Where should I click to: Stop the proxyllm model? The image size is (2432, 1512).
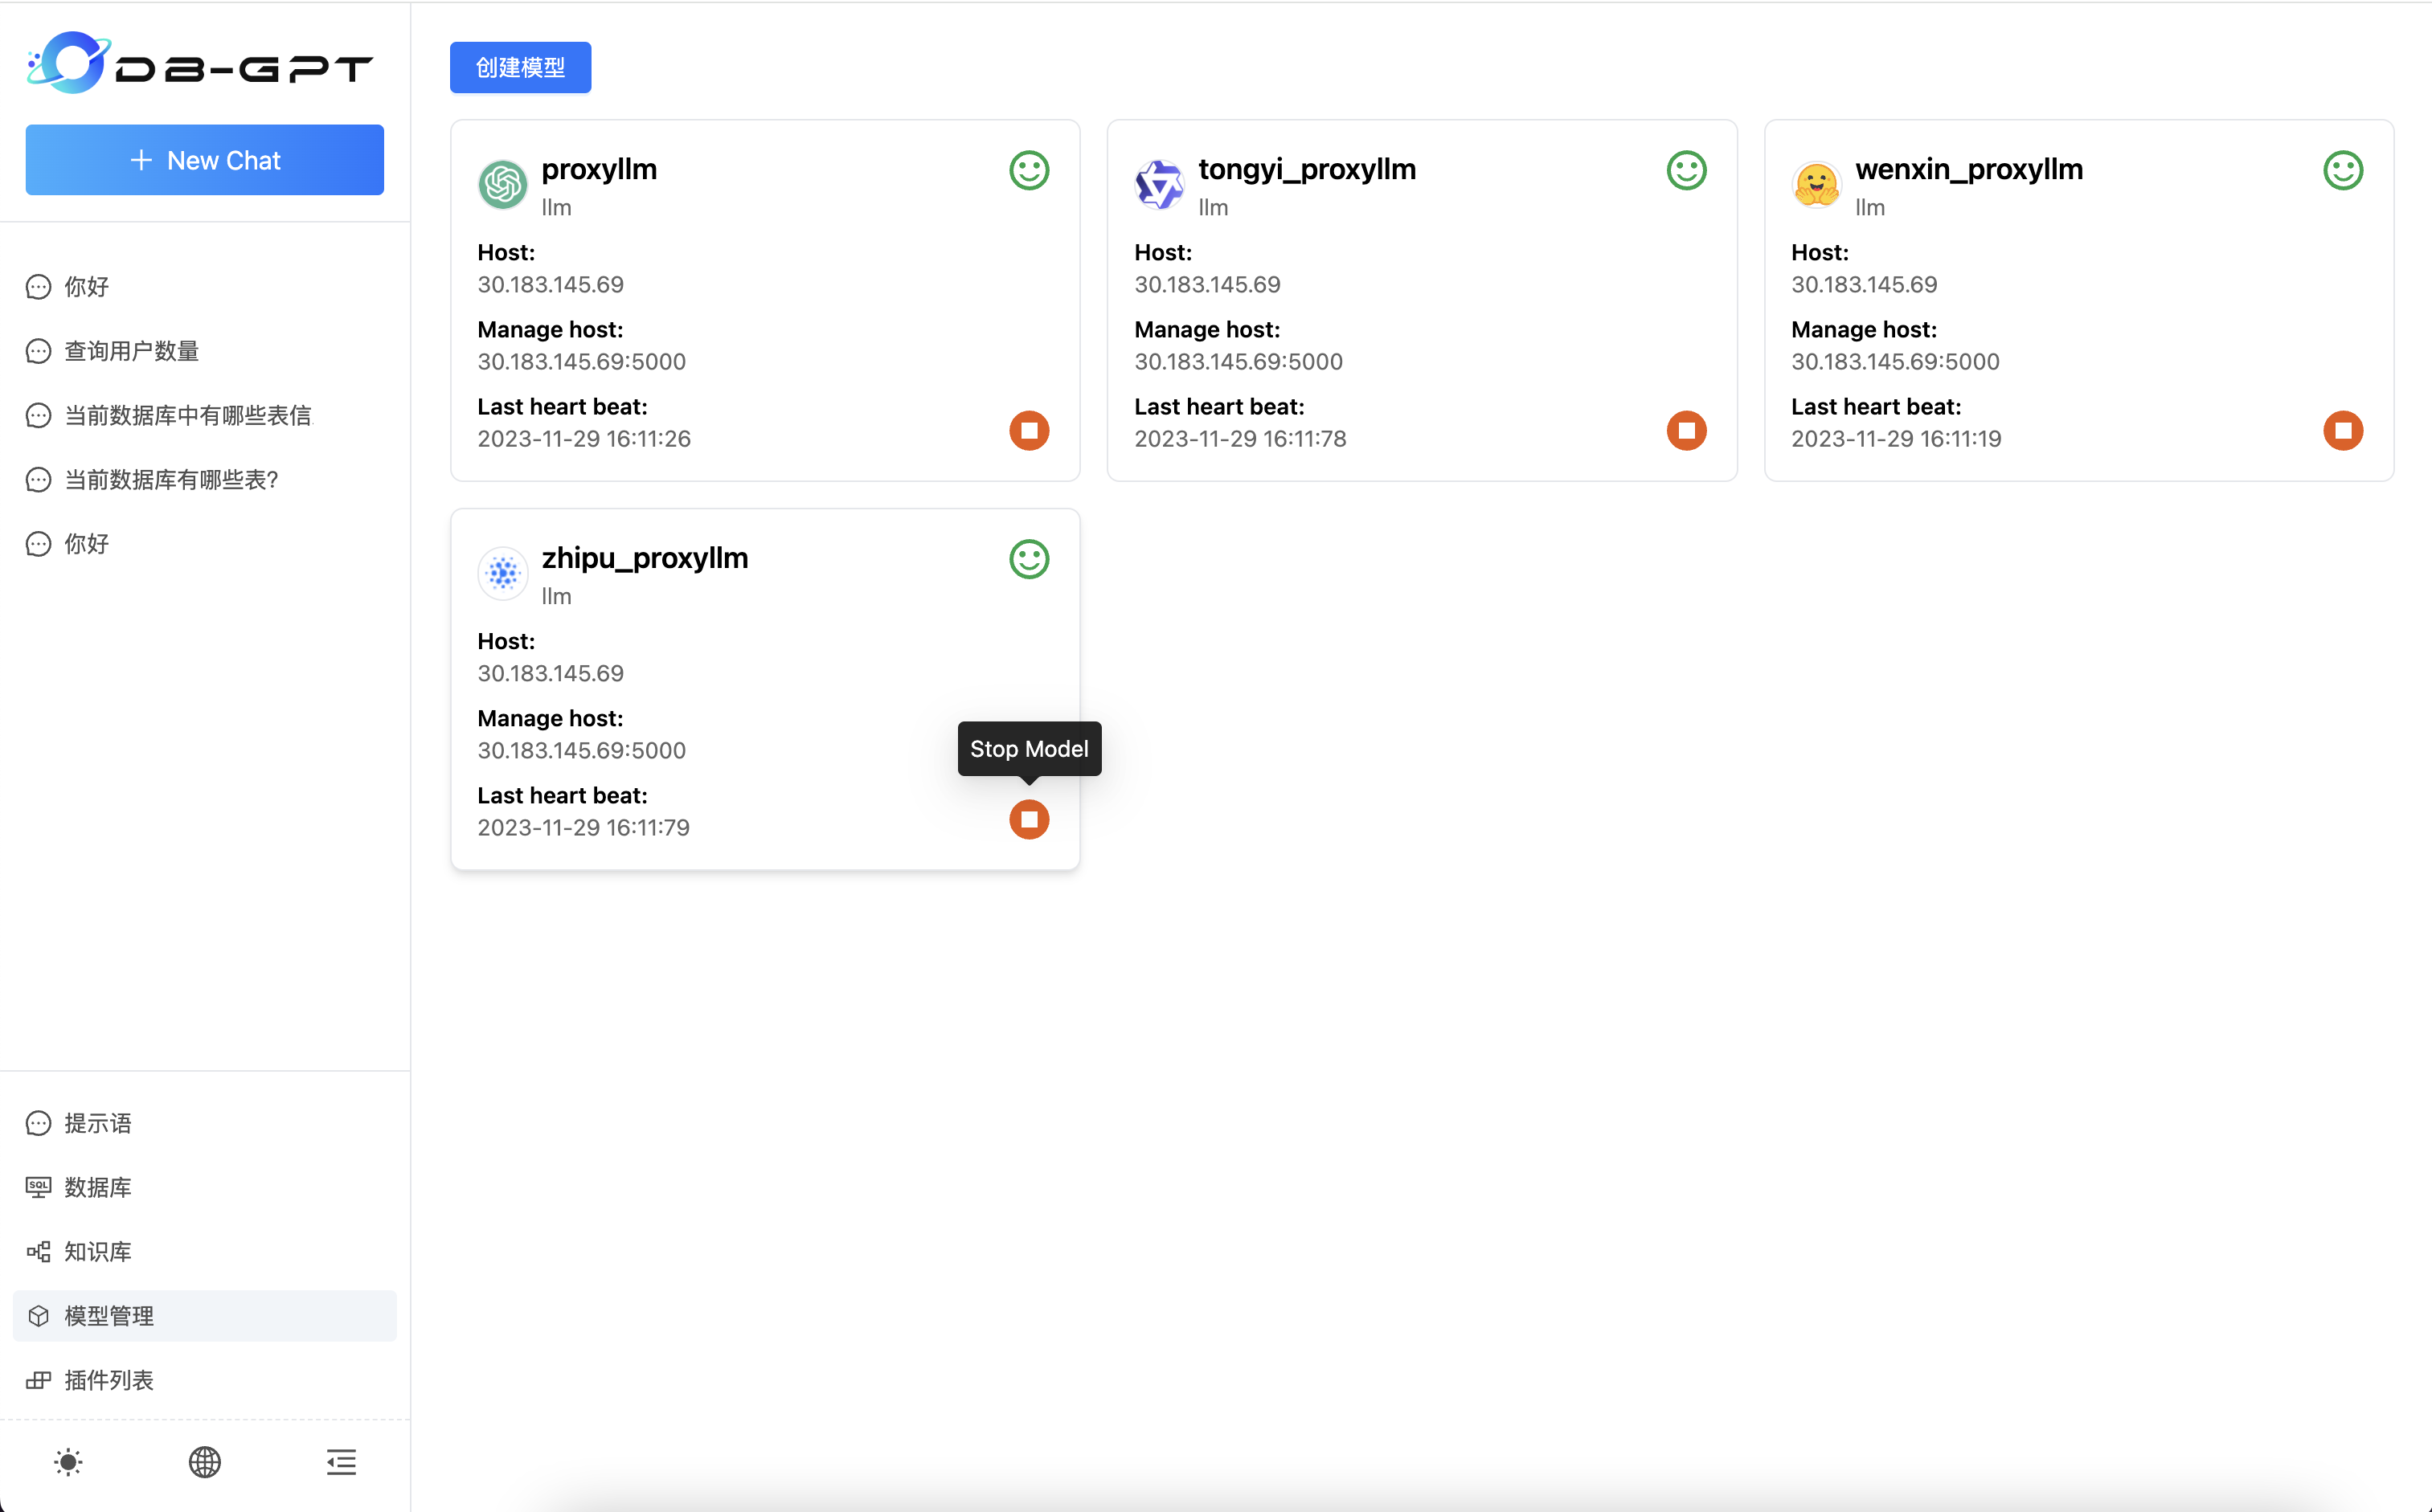1029,431
